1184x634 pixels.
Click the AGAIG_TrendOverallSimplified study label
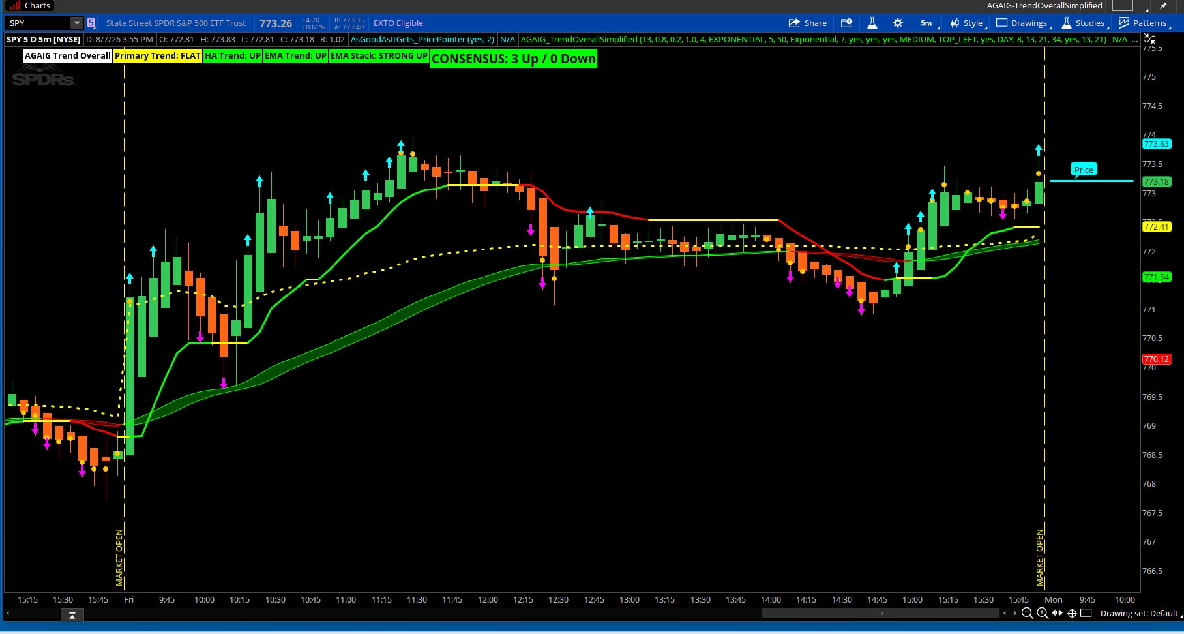coord(814,39)
